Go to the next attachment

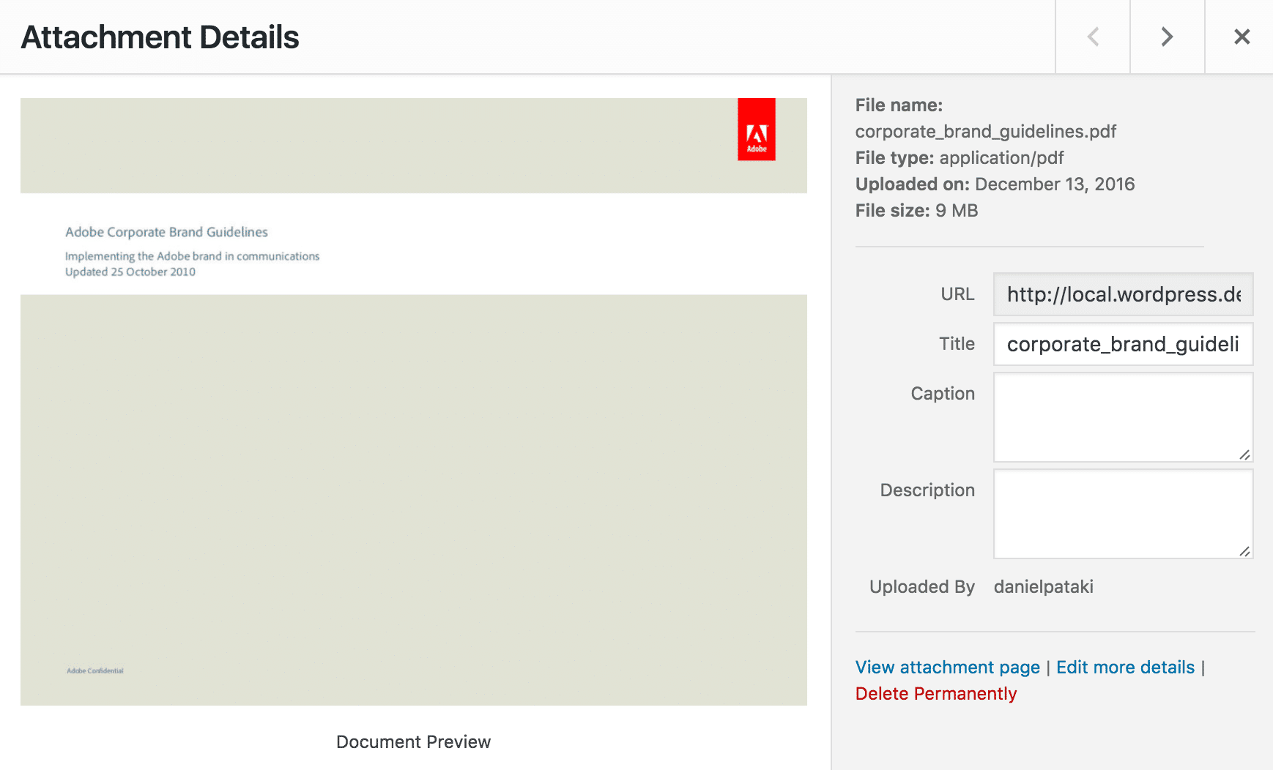tap(1167, 37)
